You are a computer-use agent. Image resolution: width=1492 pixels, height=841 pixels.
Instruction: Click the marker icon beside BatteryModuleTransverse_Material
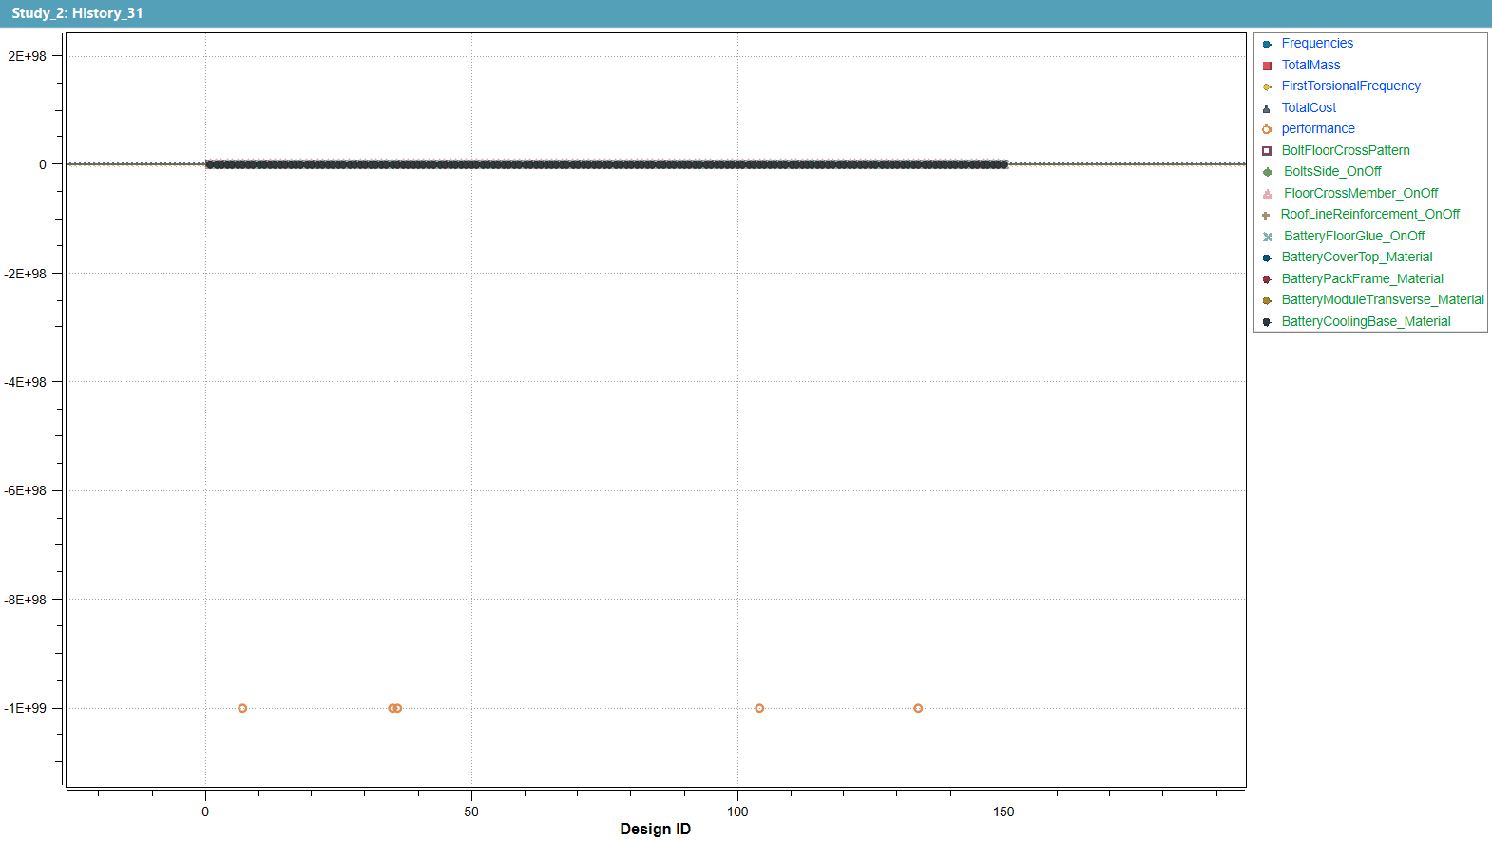point(1267,300)
